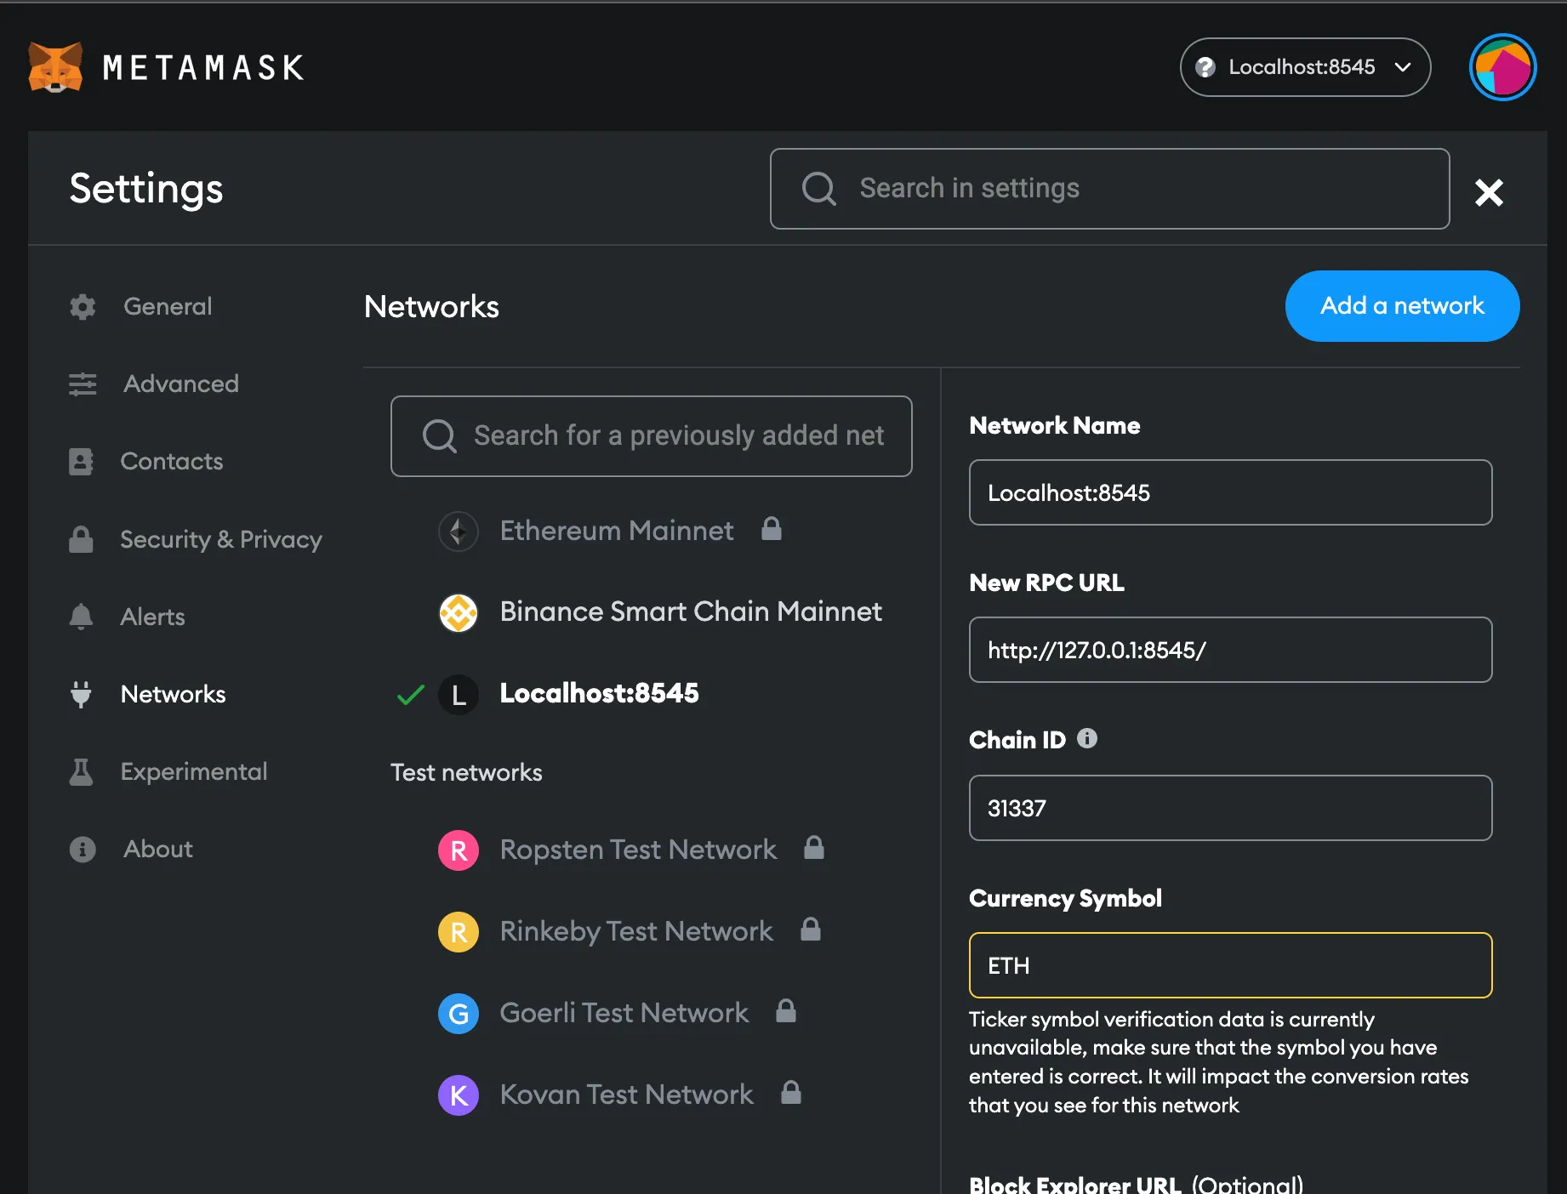Click the Security & Privacy lock icon
This screenshot has height=1194, width=1567.
pos(81,539)
